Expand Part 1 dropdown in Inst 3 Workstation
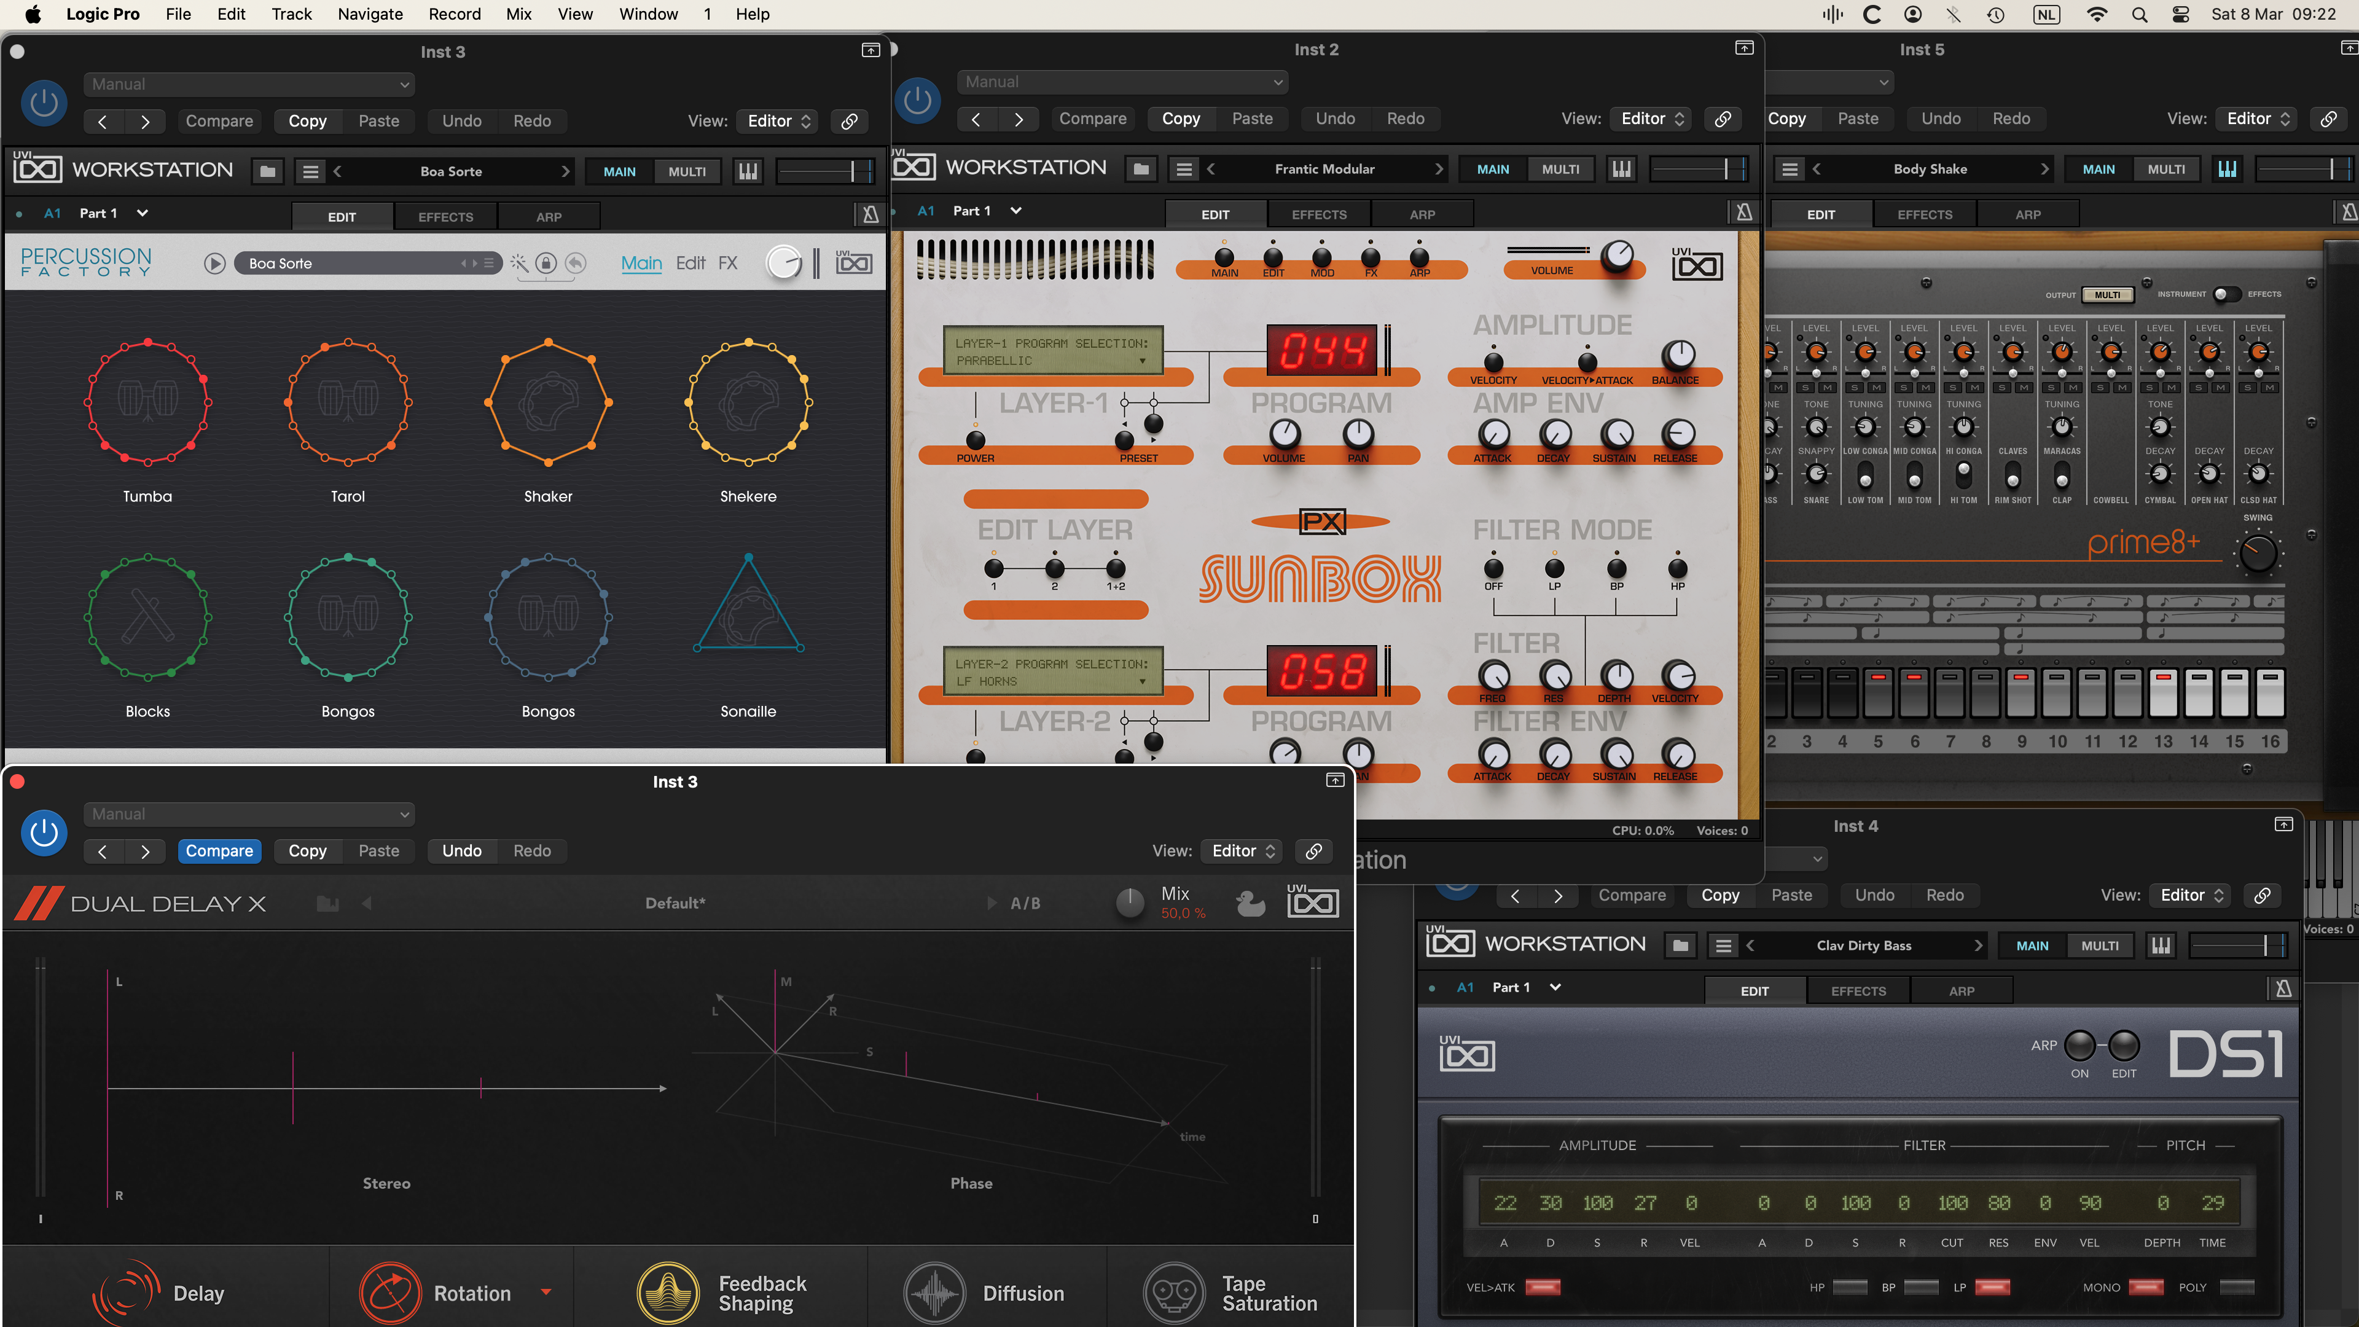The image size is (2359, 1327). click(x=142, y=213)
